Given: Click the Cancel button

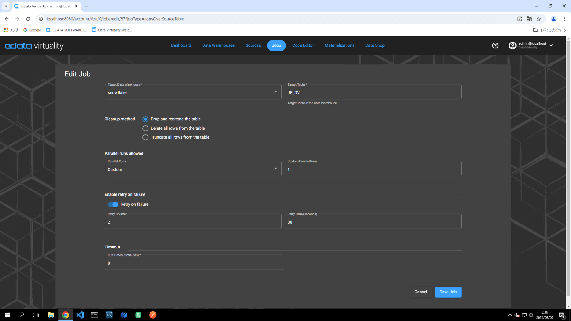Looking at the screenshot, I should pos(421,292).
